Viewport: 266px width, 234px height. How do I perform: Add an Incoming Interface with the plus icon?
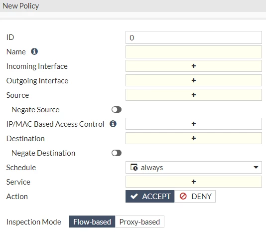tap(194, 66)
